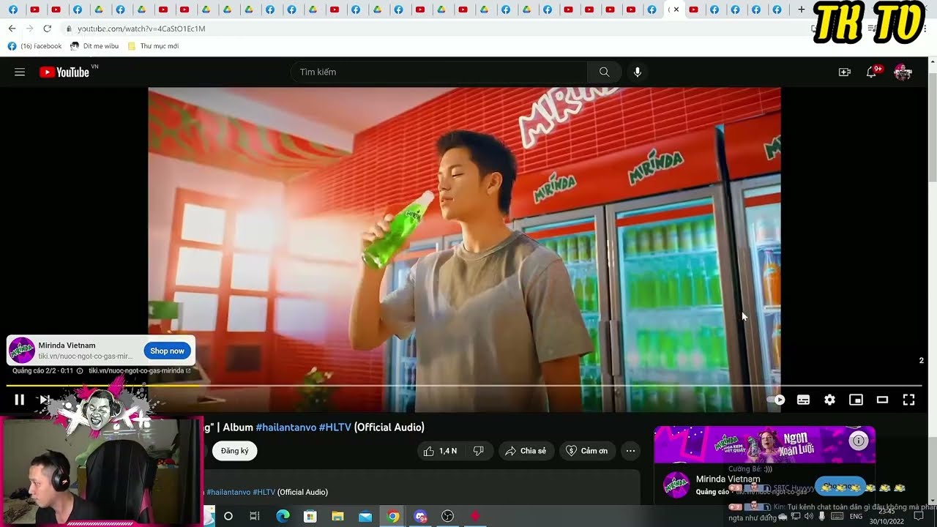Open the Thư mục mới bookmark folder
The width and height of the screenshot is (937, 527).
click(153, 46)
